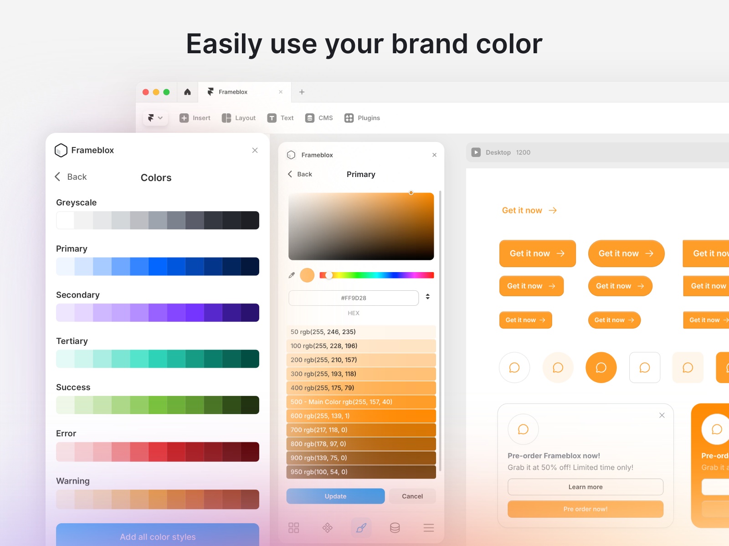Activate the eyedropper in the color picker
The height and width of the screenshot is (546, 729).
pyautogui.click(x=292, y=275)
